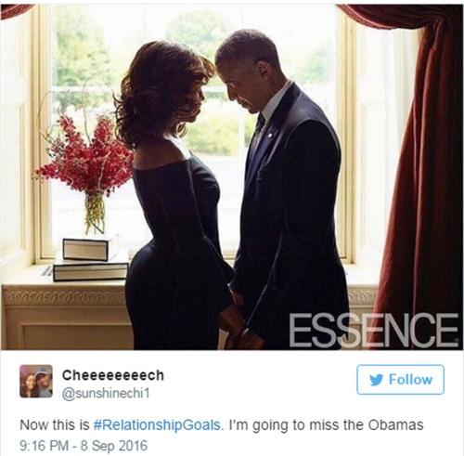
Task: Click the red flowers in the vase
Action: pos(87,155)
